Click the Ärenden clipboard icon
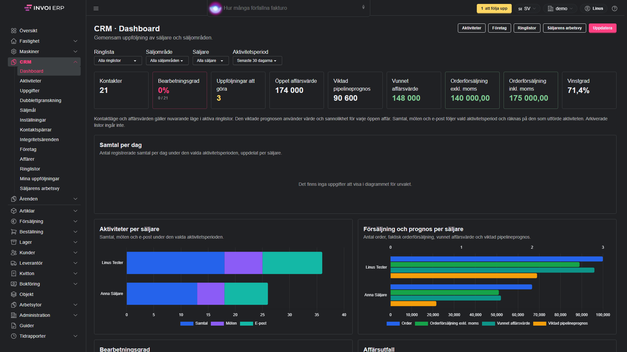The image size is (627, 352). [x=14, y=199]
